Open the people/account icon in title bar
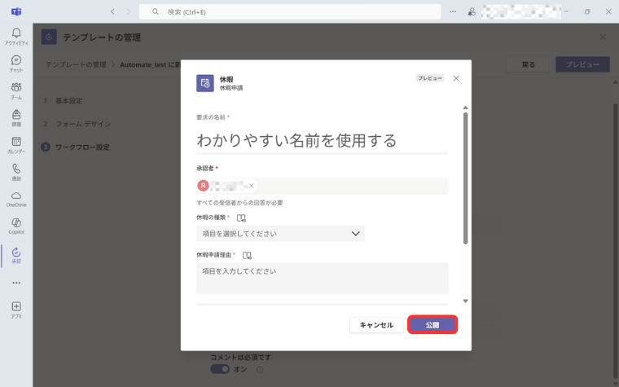This screenshot has width=619, height=387. [472, 12]
